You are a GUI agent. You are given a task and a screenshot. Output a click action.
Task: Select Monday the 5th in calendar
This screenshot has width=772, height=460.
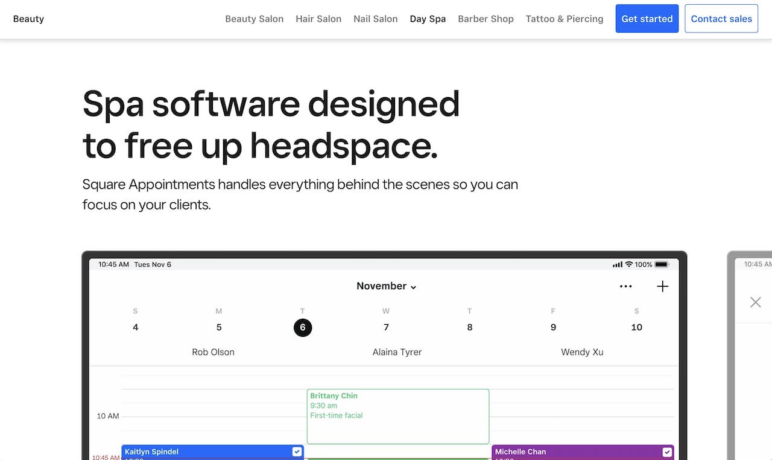[219, 327]
